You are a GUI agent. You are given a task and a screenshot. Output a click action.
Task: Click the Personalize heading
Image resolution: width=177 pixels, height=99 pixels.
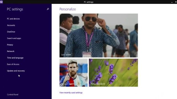[x=67, y=9]
